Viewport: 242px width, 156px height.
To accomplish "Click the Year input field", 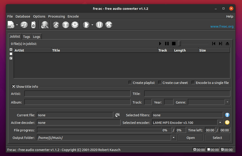I will pyautogui.click(x=169, y=102).
